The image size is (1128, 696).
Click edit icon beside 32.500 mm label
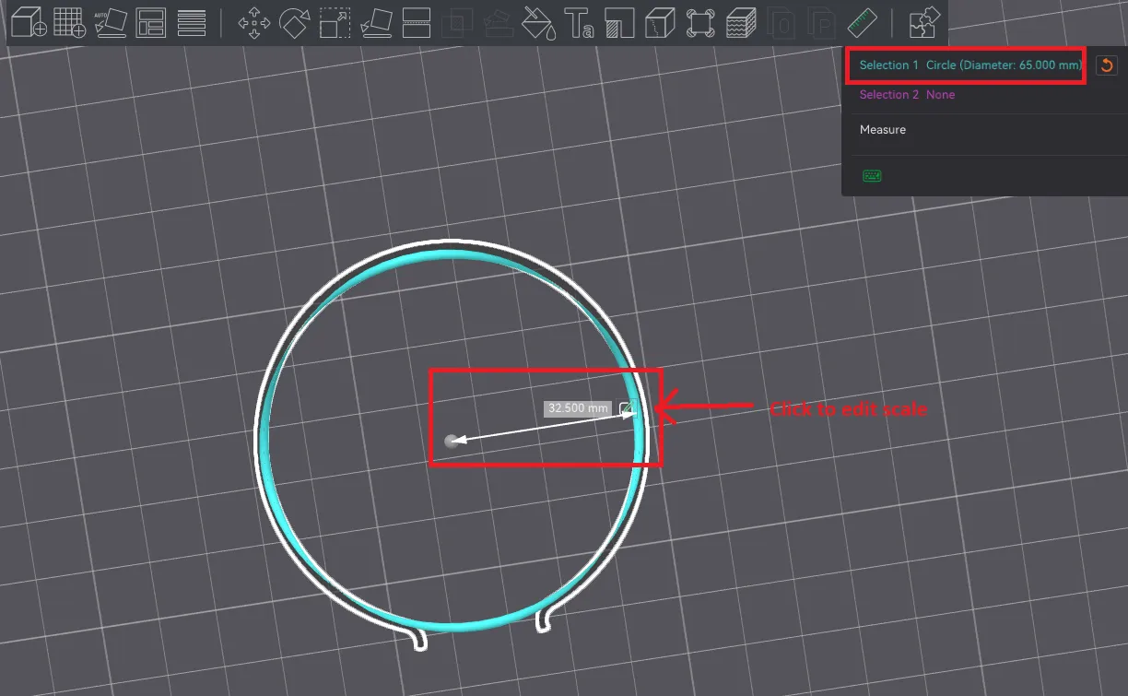[627, 407]
